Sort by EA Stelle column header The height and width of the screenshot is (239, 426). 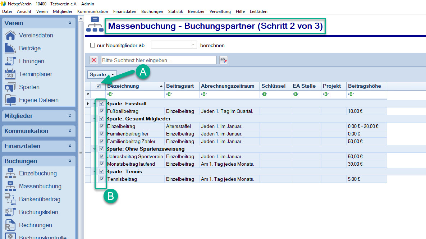coord(306,86)
